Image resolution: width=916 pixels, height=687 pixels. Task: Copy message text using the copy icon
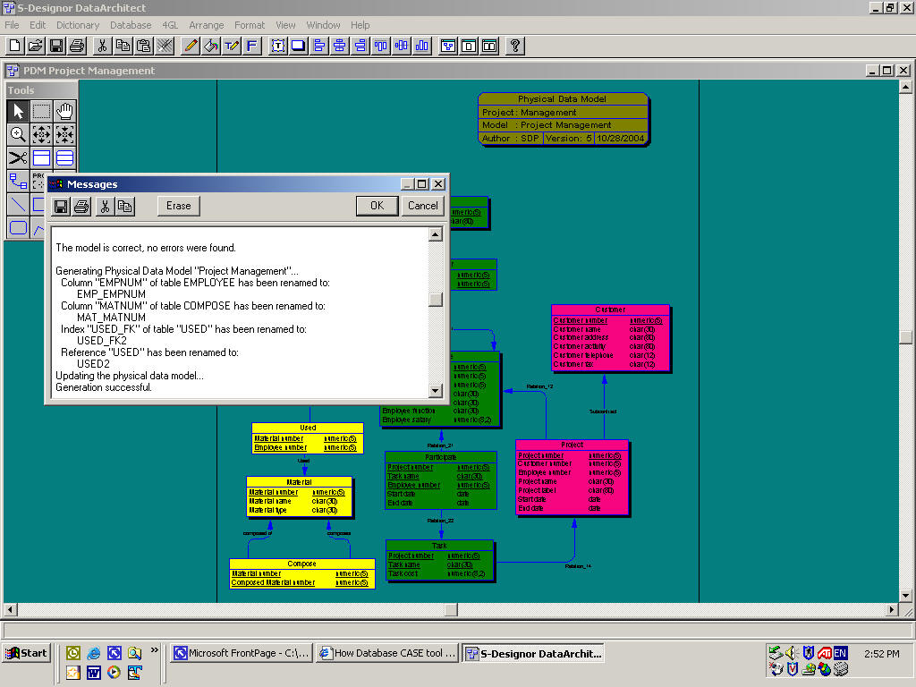[125, 206]
